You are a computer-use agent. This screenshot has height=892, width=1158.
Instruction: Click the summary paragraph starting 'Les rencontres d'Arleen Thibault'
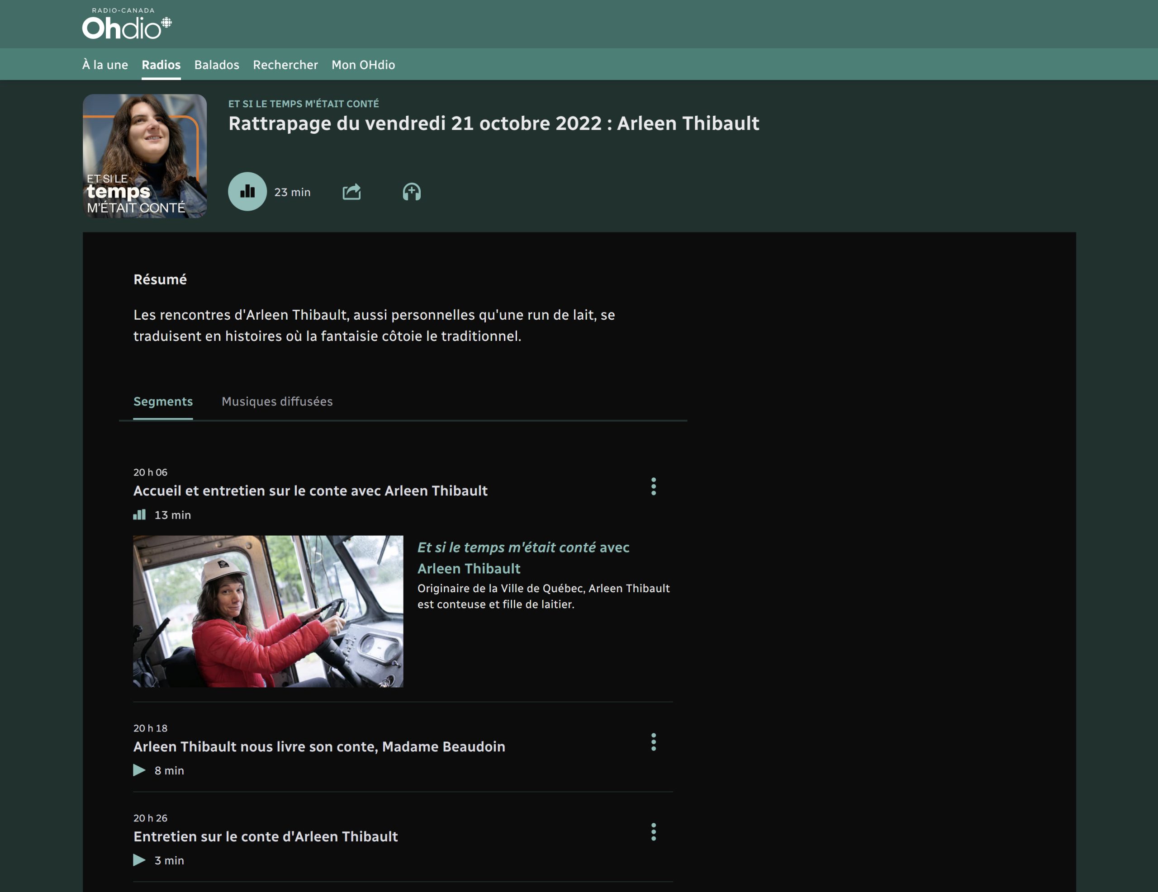374,325
